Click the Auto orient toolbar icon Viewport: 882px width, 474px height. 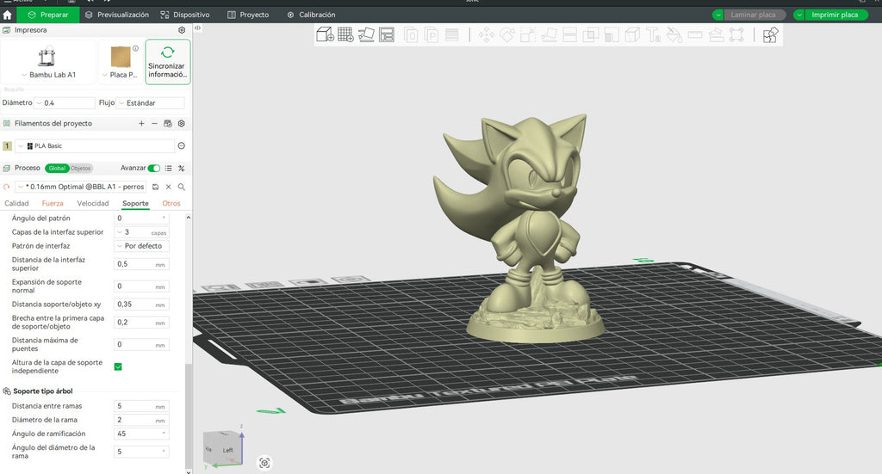tap(366, 34)
